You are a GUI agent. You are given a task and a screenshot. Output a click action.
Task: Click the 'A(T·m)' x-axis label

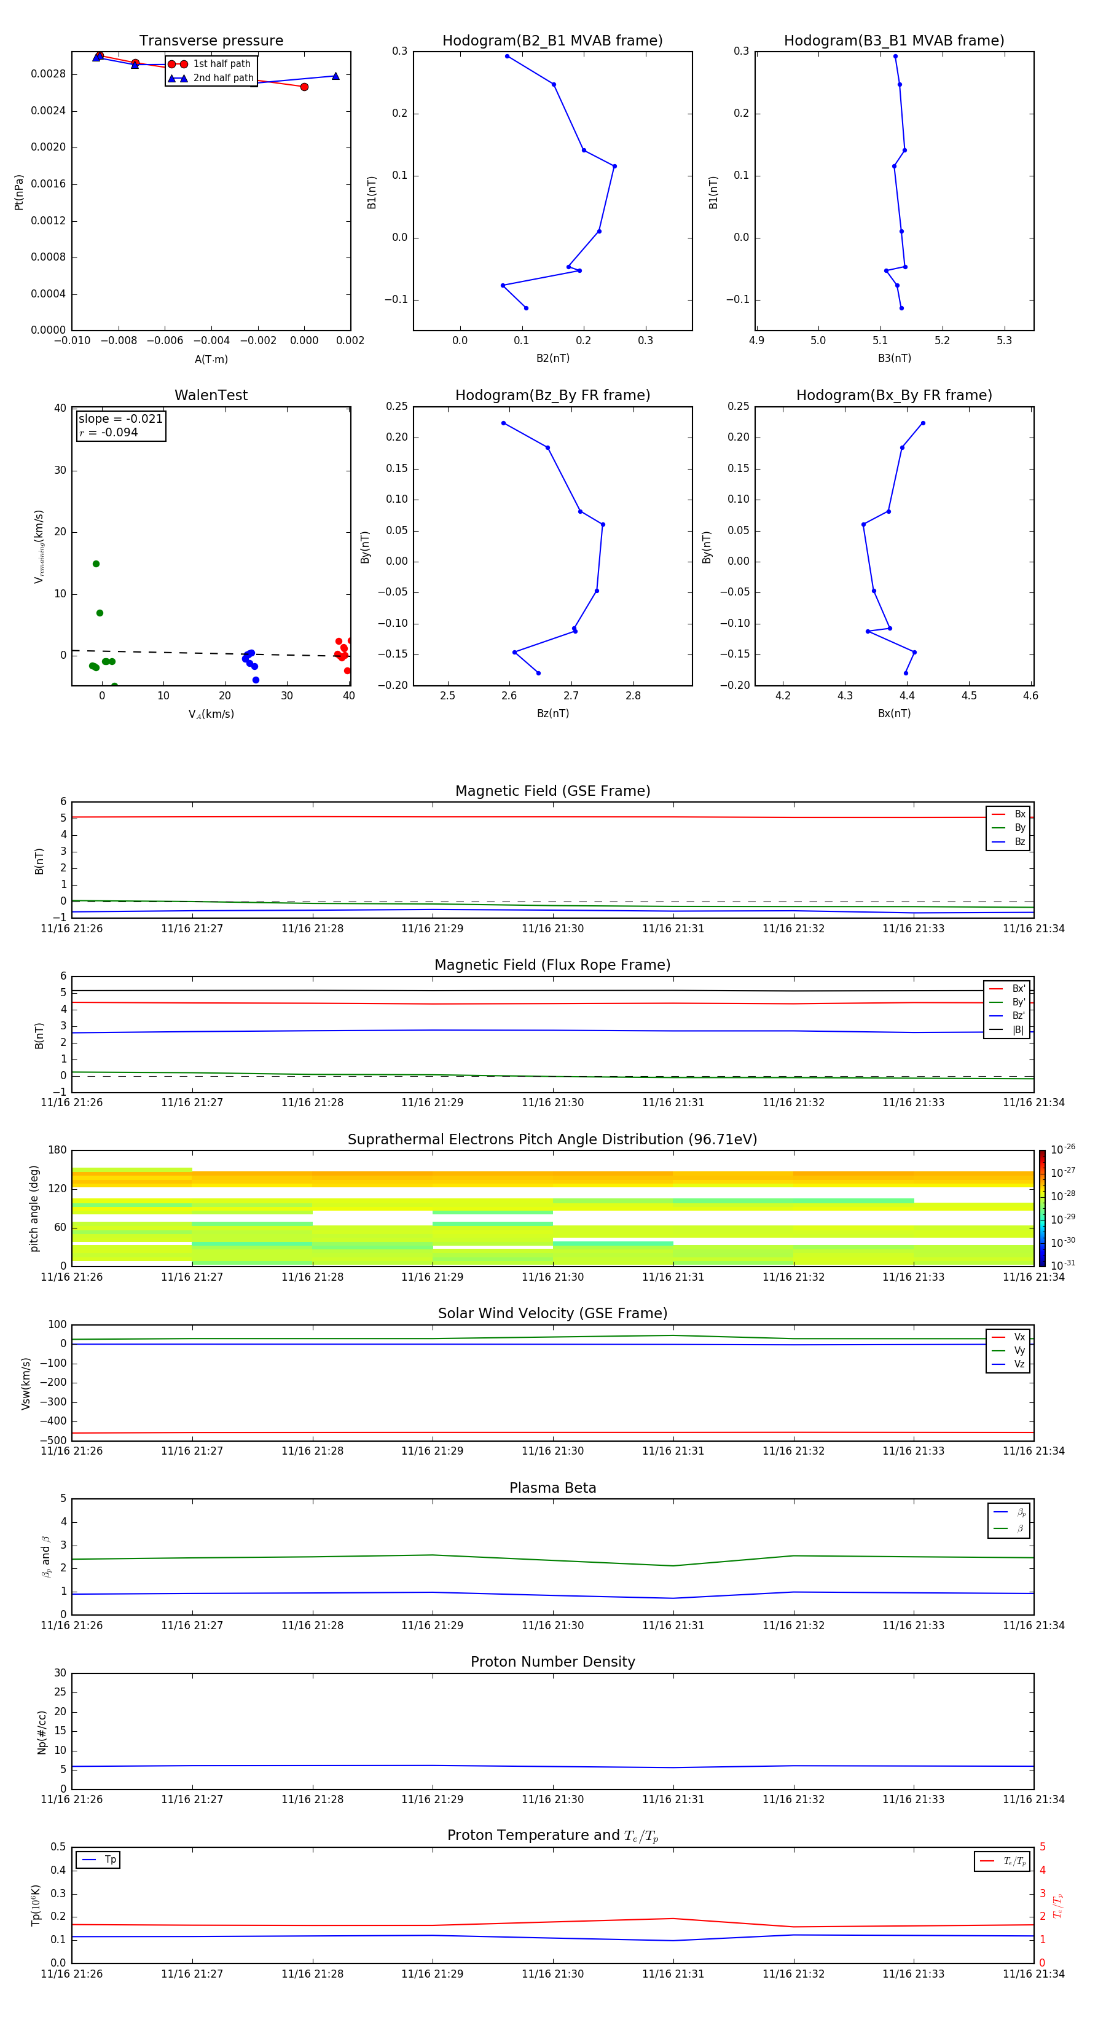point(211,359)
